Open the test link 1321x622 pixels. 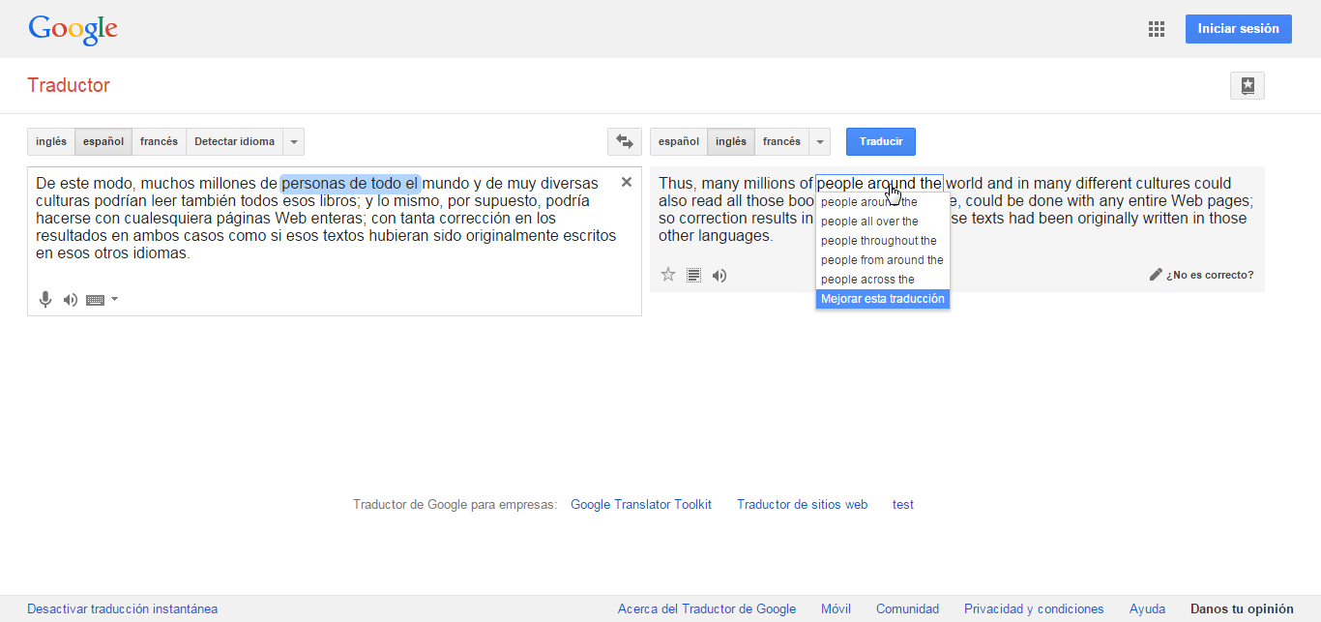pyautogui.click(x=903, y=504)
